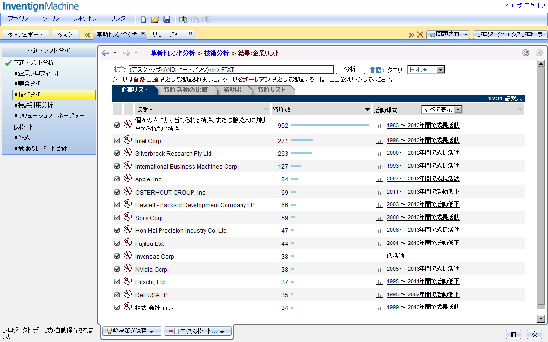Click the back arrow navigation icon
This screenshot has height=342, width=548.
pos(106,53)
